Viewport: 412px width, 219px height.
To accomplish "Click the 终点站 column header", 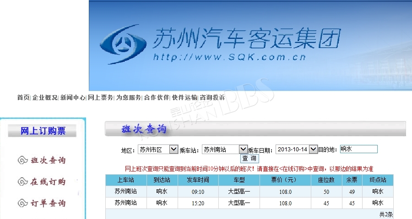I will [x=378, y=180].
